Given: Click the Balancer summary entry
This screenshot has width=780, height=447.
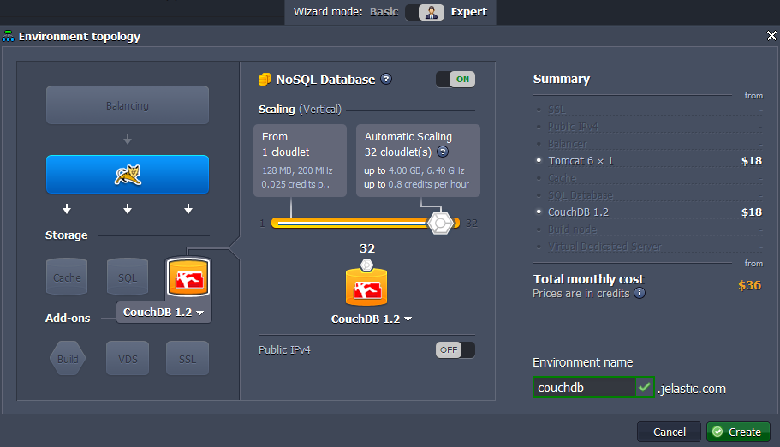Looking at the screenshot, I should coord(647,144).
